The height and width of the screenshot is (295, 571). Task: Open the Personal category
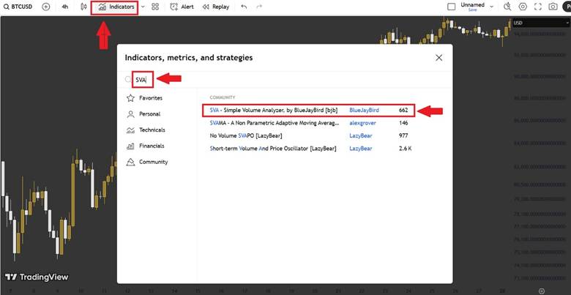tap(143, 114)
